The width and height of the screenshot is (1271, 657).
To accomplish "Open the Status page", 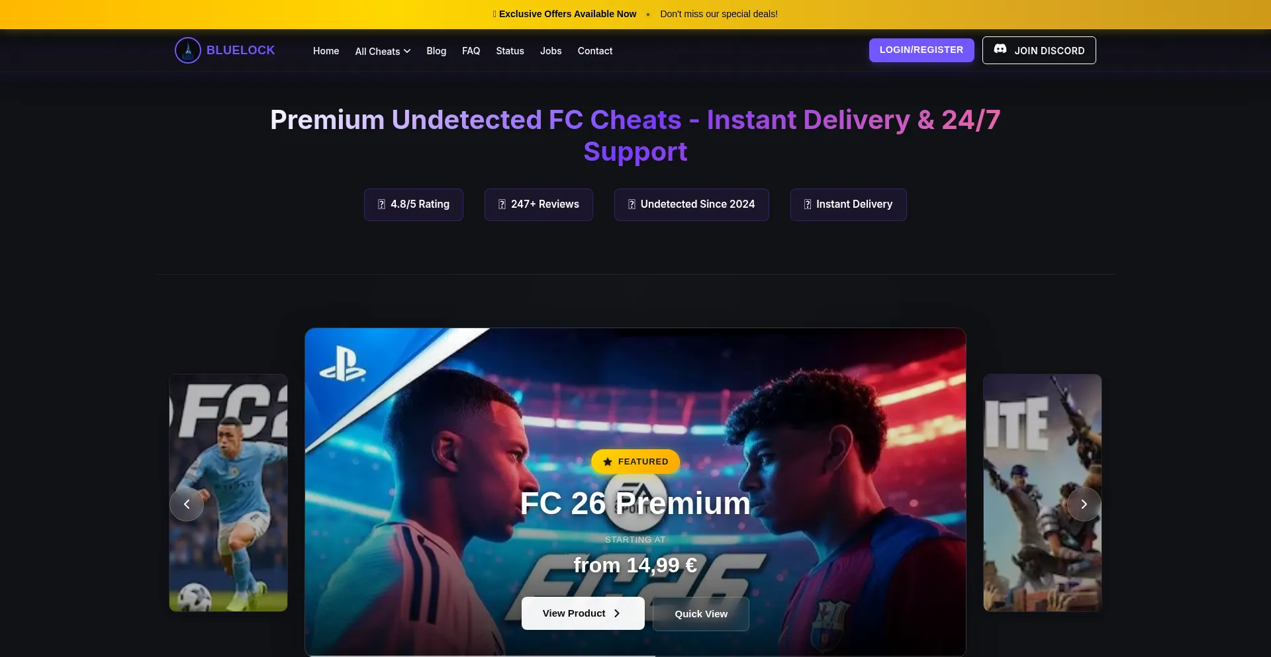I will click(x=510, y=51).
